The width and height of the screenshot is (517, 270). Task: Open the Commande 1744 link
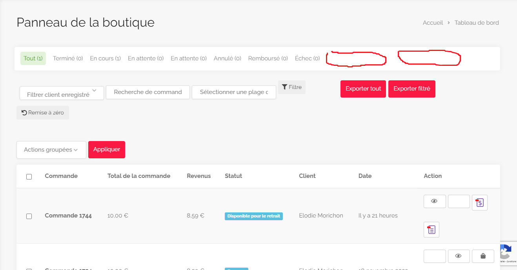tap(68, 216)
